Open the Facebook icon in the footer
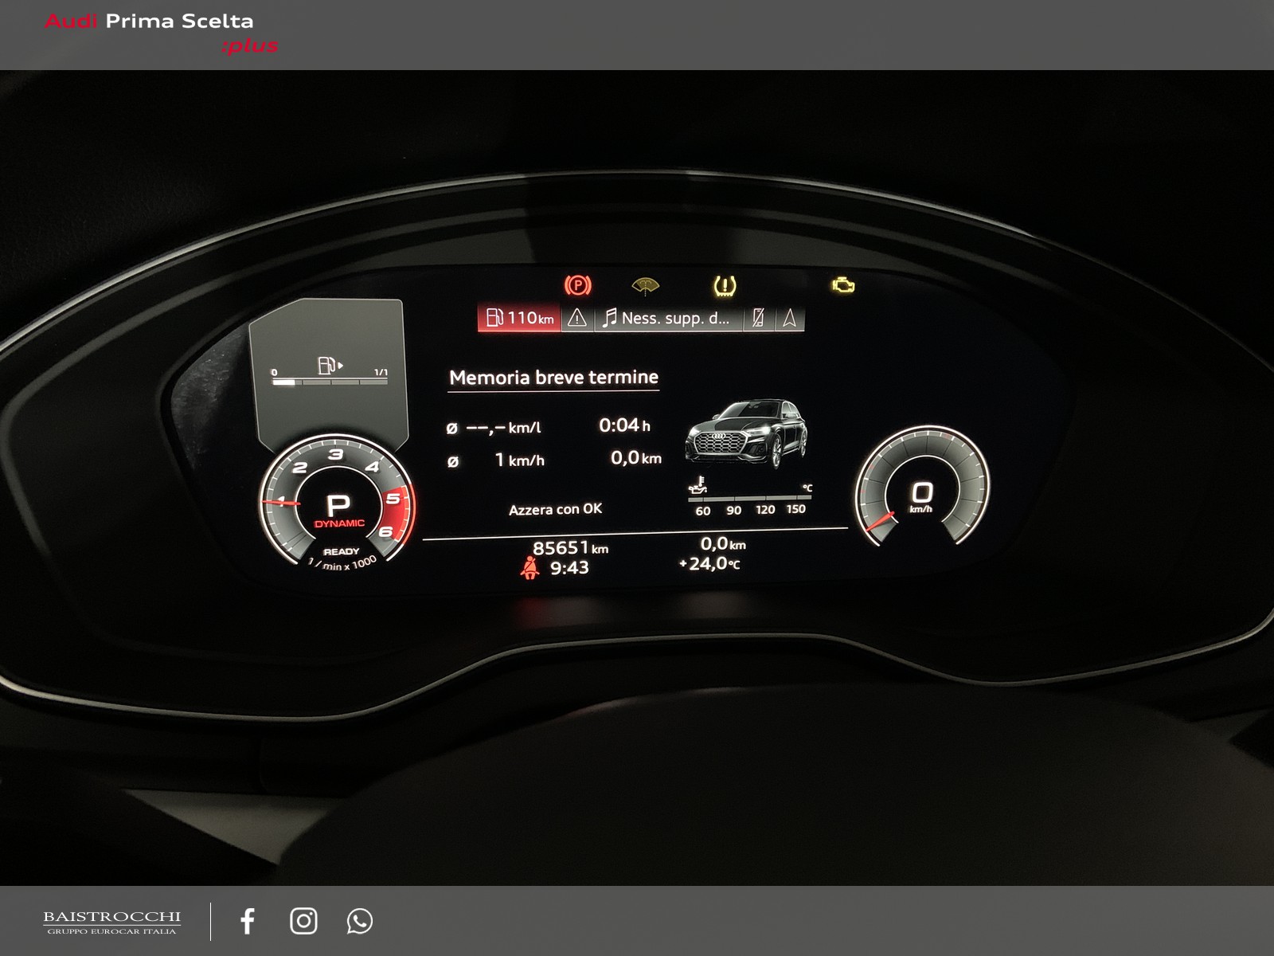Image resolution: width=1274 pixels, height=956 pixels. (x=248, y=921)
